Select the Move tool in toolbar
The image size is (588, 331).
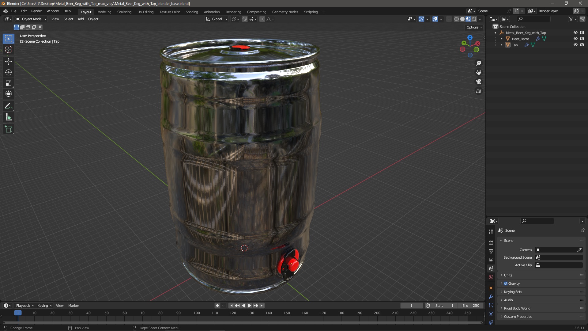tap(9, 61)
